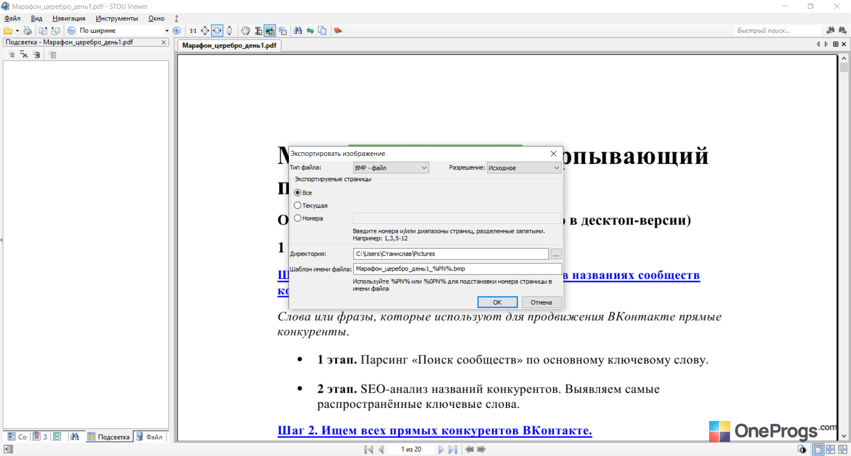
Task: Click the zoom out minus icon
Action: click(71, 31)
